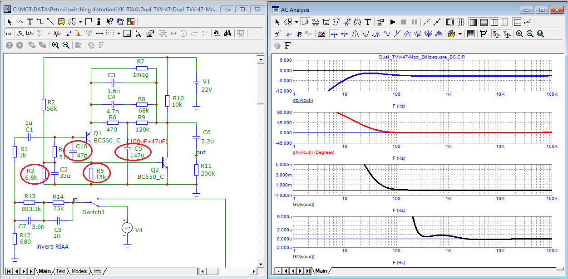Viewport: 568px width, 279px height.
Task: Select the Text mode tool in schematic toolbar
Action: click(30, 21)
